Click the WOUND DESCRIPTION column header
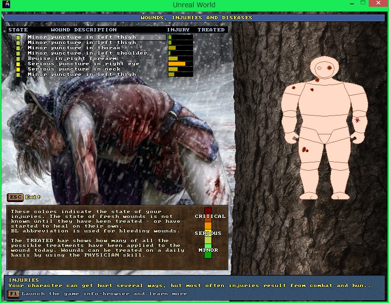Screen dimensions: 389x303 click(x=83, y=30)
